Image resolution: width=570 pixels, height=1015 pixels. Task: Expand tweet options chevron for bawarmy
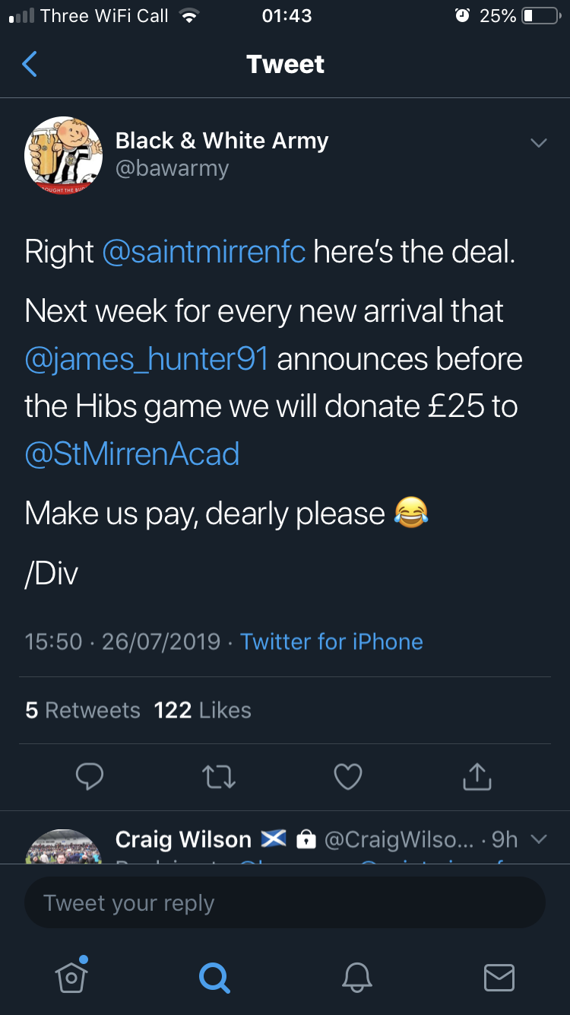(x=538, y=143)
